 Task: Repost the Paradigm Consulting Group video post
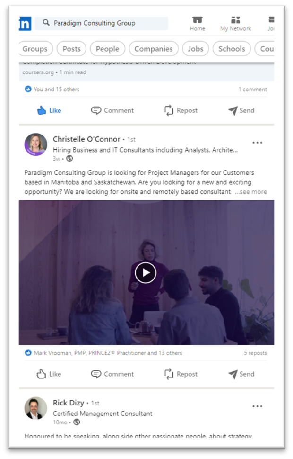pyautogui.click(x=181, y=374)
